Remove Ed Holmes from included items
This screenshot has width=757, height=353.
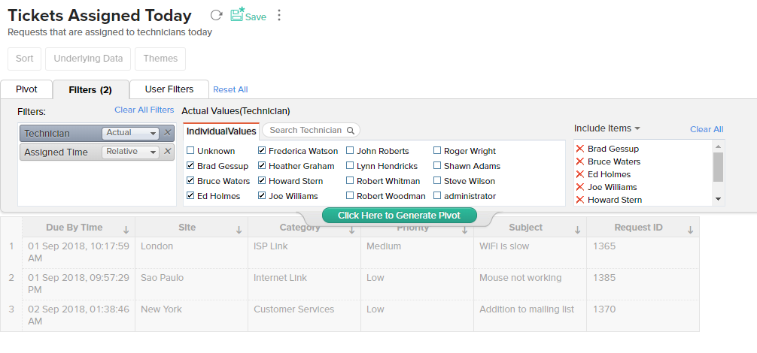[x=579, y=174]
